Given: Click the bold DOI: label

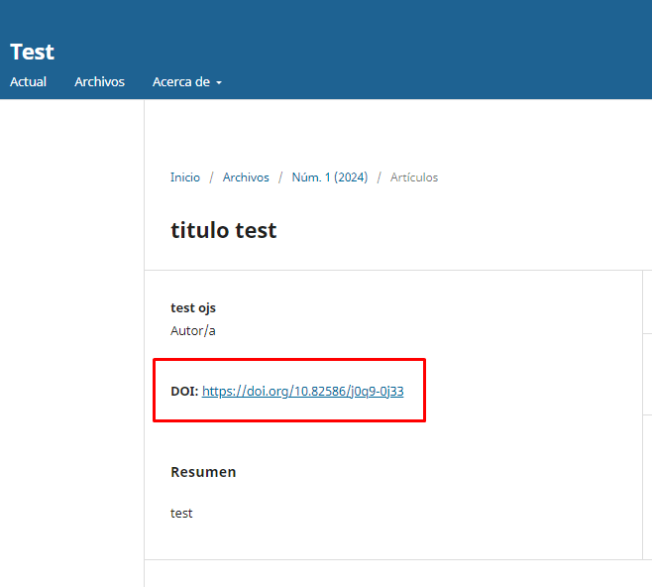Looking at the screenshot, I should pos(184,391).
